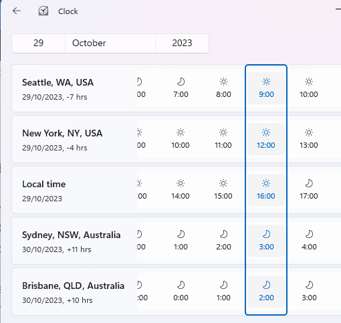The height and width of the screenshot is (323, 341).
Task: Select 11:00 in the New York row
Action: tap(223, 139)
